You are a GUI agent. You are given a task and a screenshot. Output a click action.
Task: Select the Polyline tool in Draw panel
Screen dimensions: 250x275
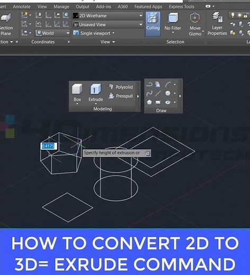coord(149,85)
